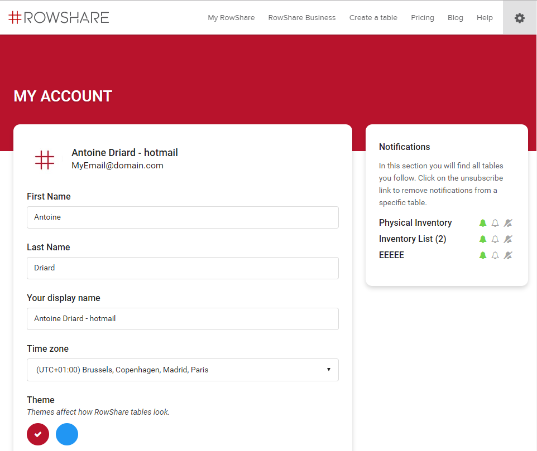Screen dimensions: 537x451
Task: Focus the Last Name field
Action: coord(183,268)
